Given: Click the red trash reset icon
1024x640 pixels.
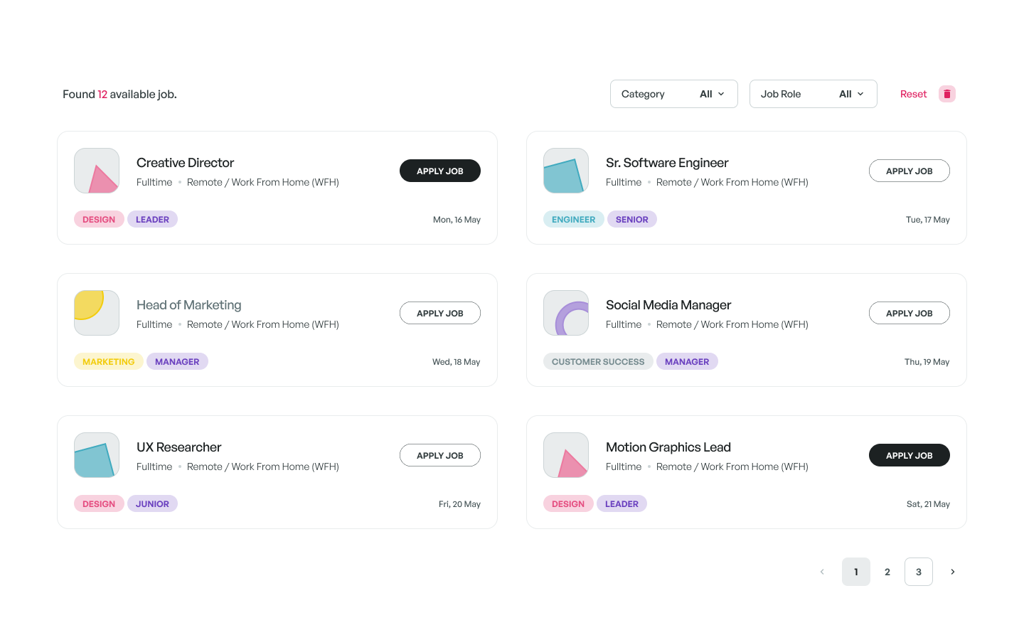Looking at the screenshot, I should 946,94.
